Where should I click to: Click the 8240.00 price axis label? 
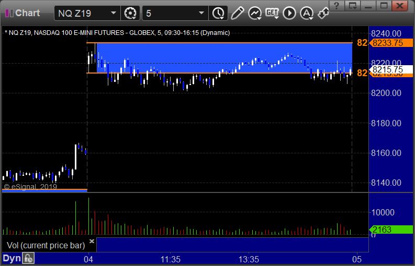click(x=386, y=33)
